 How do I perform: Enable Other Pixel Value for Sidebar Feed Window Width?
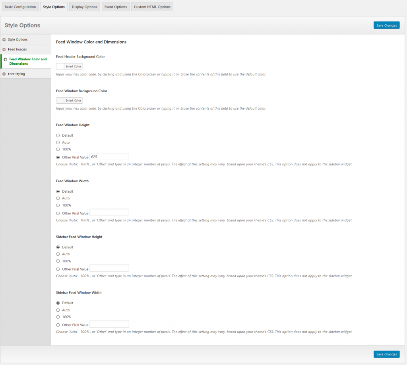pyautogui.click(x=58, y=325)
